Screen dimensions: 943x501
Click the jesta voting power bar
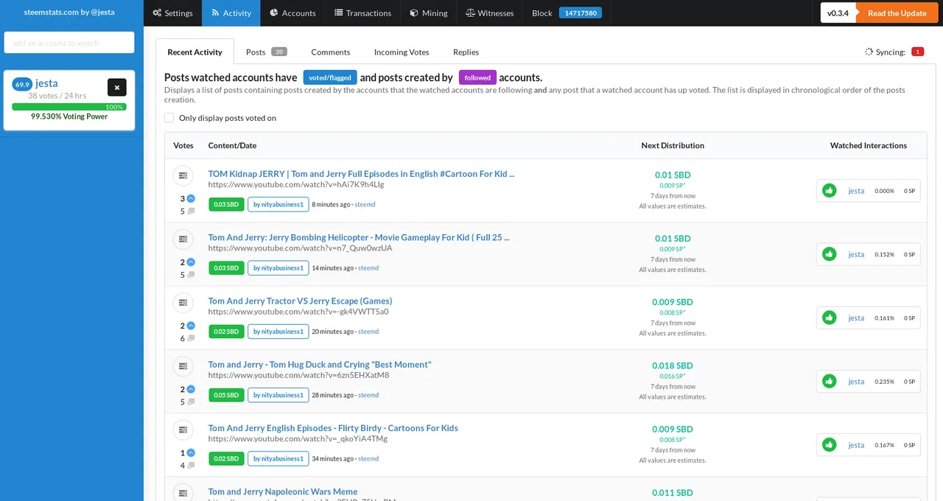(69, 107)
